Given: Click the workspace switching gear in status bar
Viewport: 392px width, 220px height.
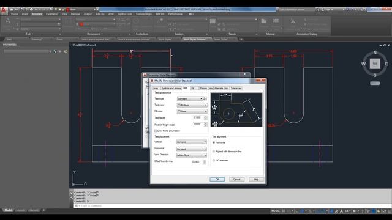Looking at the screenshot, I should 354,211.
